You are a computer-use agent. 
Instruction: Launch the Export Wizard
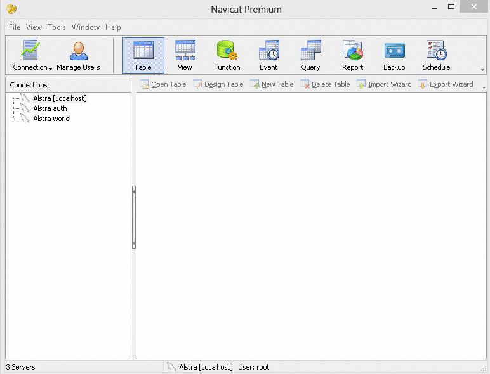tap(446, 84)
